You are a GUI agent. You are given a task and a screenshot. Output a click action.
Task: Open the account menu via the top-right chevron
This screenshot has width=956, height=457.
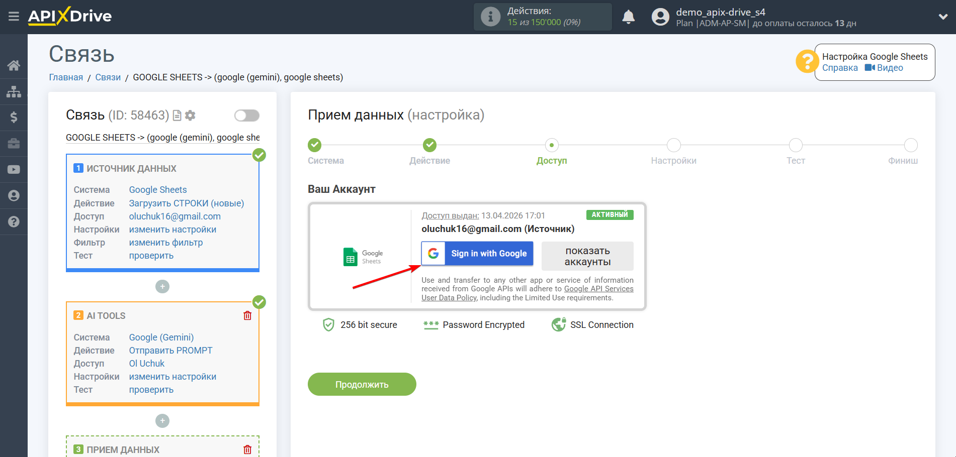[x=943, y=16]
